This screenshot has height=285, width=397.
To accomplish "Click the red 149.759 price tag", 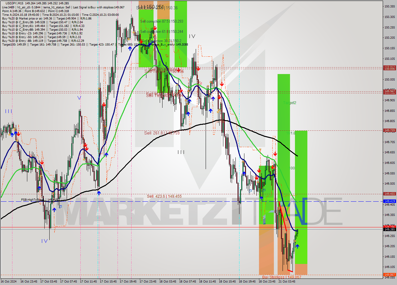I will [x=390, y=130].
